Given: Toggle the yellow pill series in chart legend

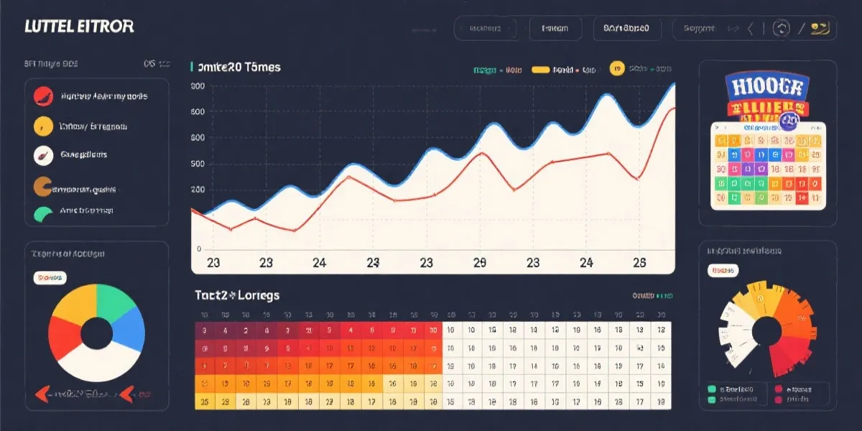Looking at the screenshot, I should click(540, 70).
